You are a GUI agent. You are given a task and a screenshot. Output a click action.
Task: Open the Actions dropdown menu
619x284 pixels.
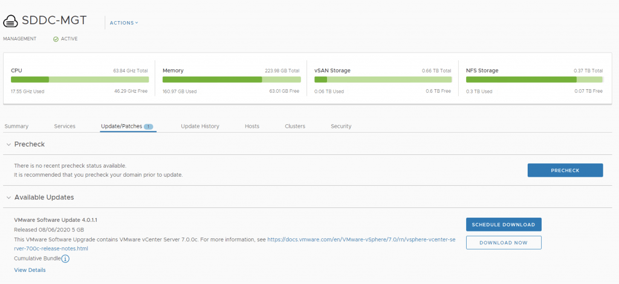click(123, 23)
